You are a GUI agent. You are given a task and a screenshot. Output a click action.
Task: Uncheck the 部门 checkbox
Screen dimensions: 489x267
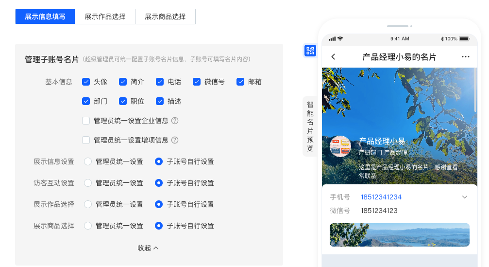[86, 101]
